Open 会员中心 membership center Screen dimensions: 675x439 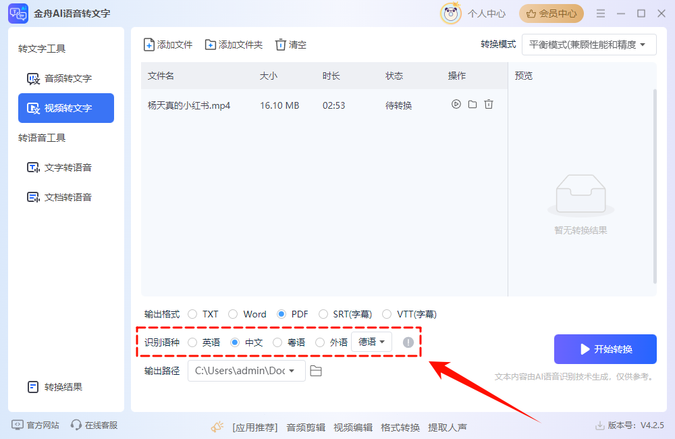[x=551, y=14]
